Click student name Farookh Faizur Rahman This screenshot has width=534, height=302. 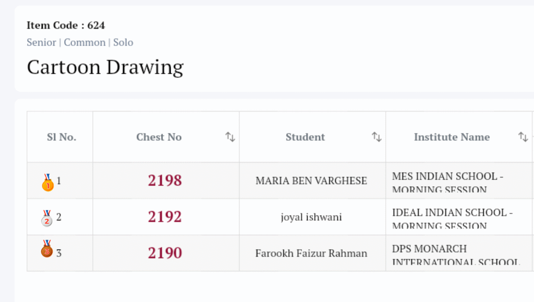(x=311, y=253)
